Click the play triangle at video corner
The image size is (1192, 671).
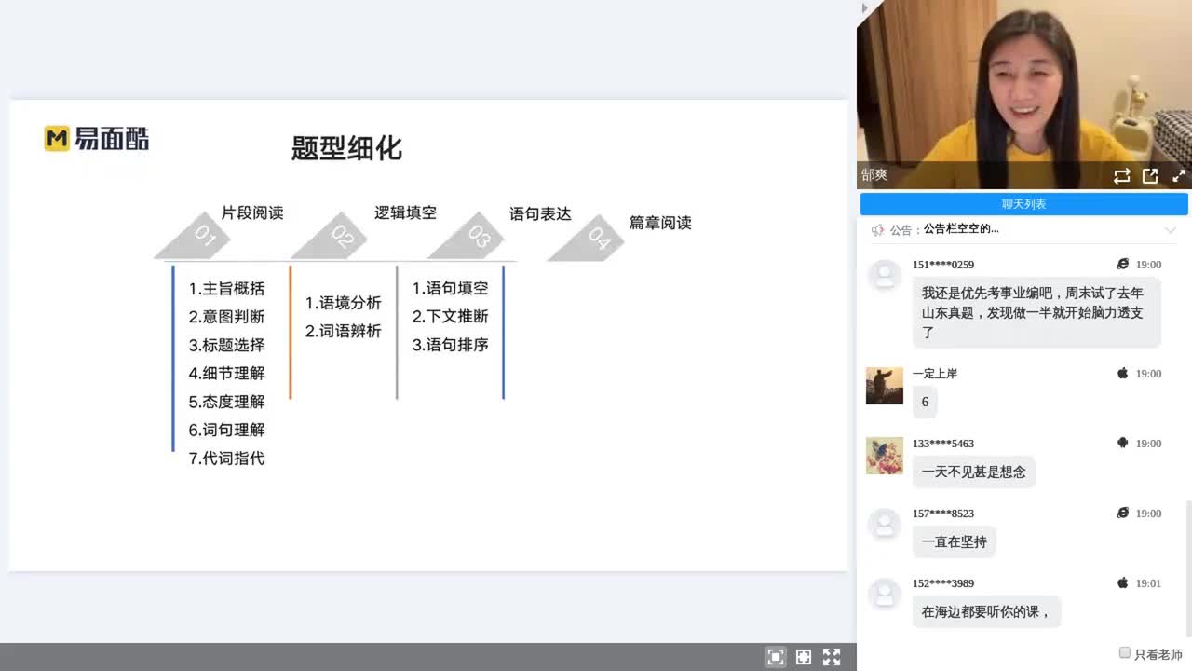point(864,8)
